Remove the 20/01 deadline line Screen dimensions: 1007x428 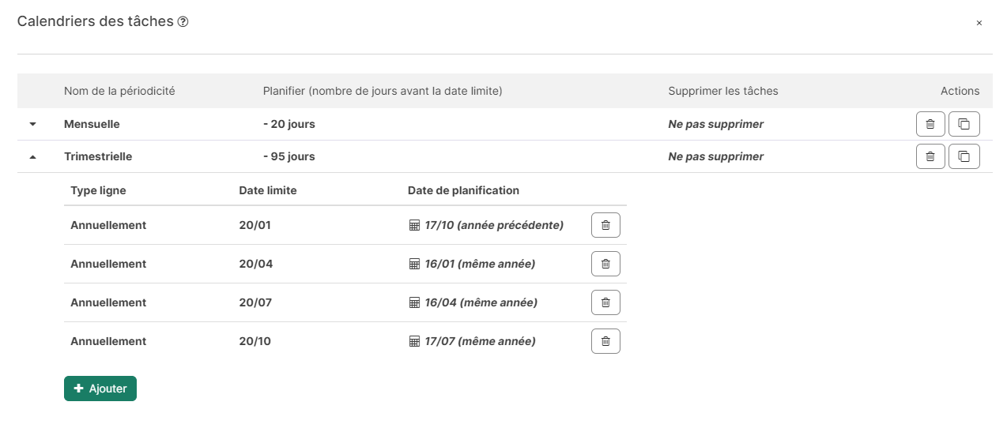click(605, 225)
